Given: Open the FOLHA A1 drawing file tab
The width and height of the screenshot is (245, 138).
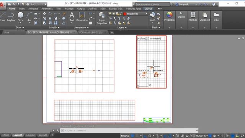Looking at the screenshot, I should coord(91,33).
